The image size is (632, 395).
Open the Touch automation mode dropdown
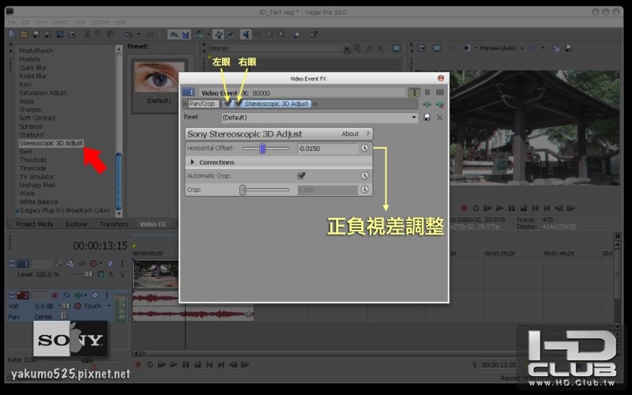click(x=109, y=306)
